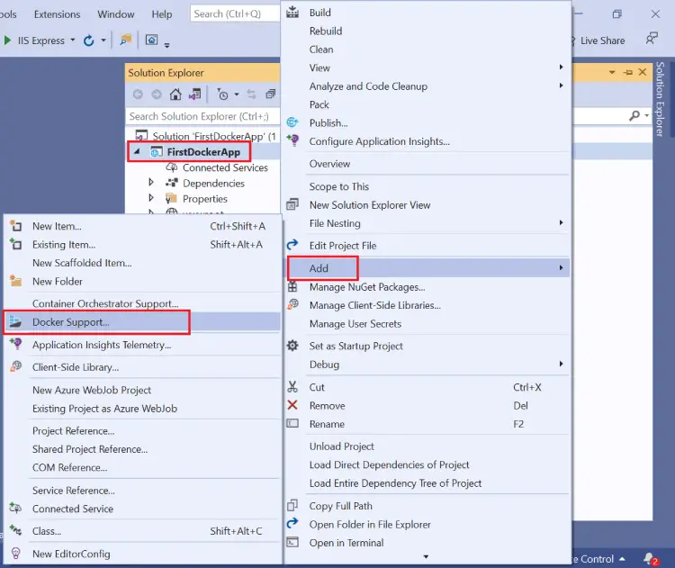Toggle Auto Hide pin on Solution Explorer
This screenshot has width=675, height=568.
(628, 72)
